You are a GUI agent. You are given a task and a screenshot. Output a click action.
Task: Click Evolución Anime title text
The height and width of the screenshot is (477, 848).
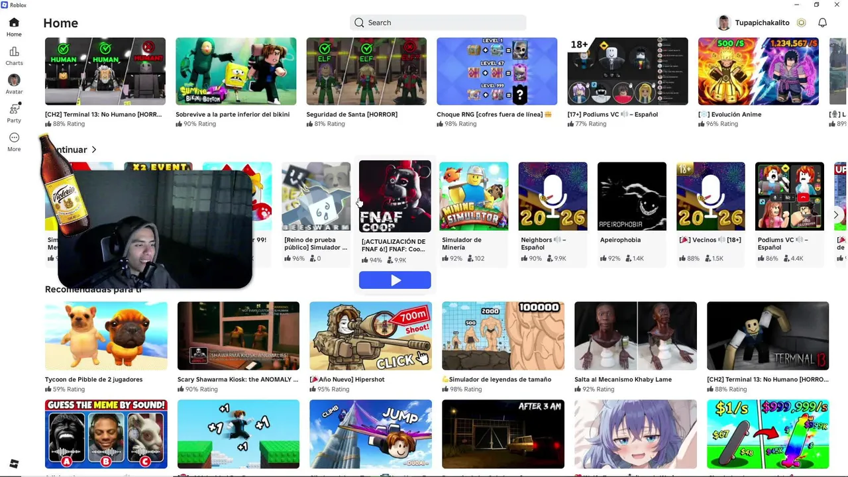pyautogui.click(x=729, y=115)
